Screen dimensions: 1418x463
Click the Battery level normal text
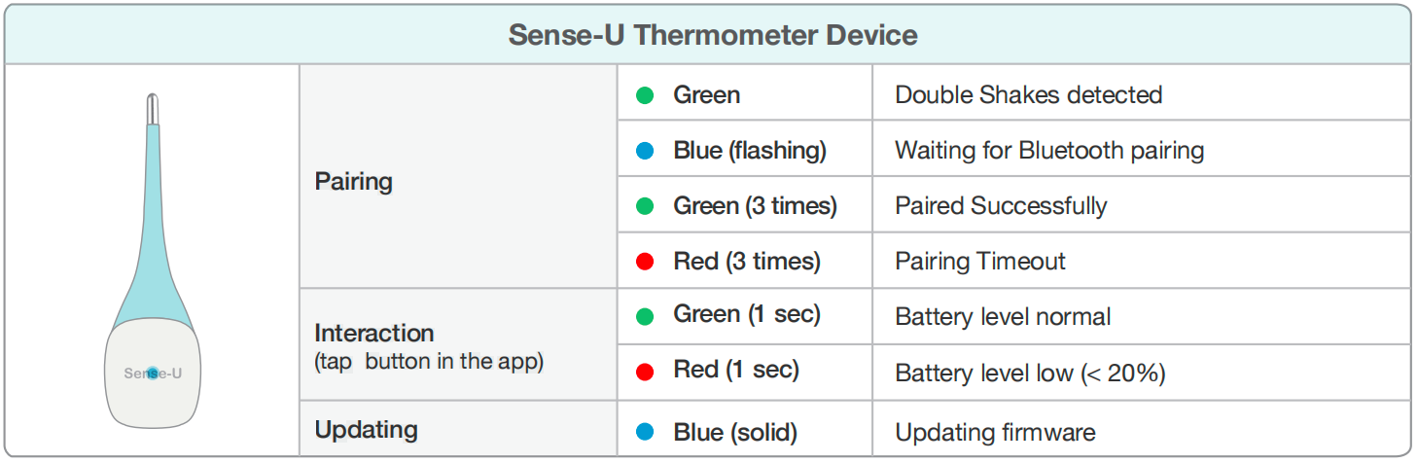click(x=1003, y=317)
